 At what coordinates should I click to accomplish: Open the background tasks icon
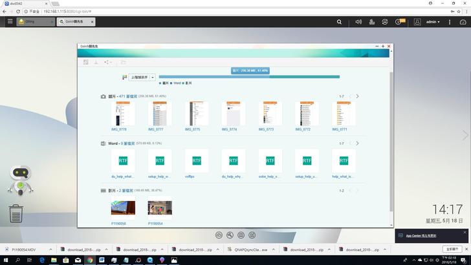372,22
